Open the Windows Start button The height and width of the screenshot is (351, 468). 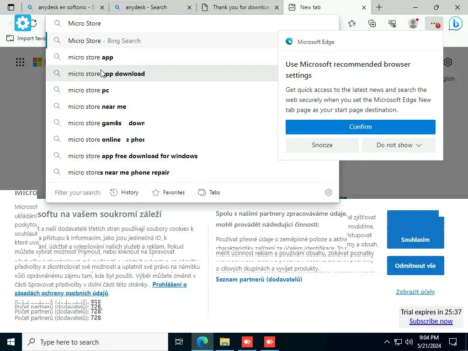[11, 342]
